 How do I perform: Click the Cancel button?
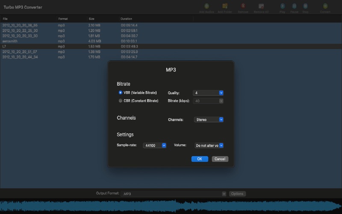point(220,159)
